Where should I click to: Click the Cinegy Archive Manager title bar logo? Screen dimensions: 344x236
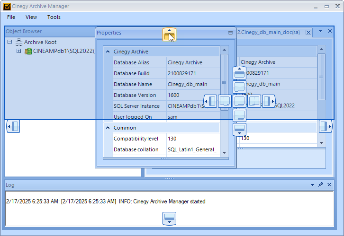pos(7,7)
